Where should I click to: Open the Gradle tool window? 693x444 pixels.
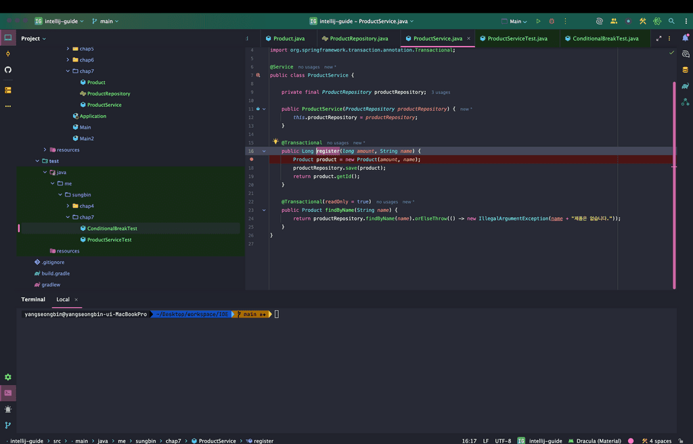686,86
